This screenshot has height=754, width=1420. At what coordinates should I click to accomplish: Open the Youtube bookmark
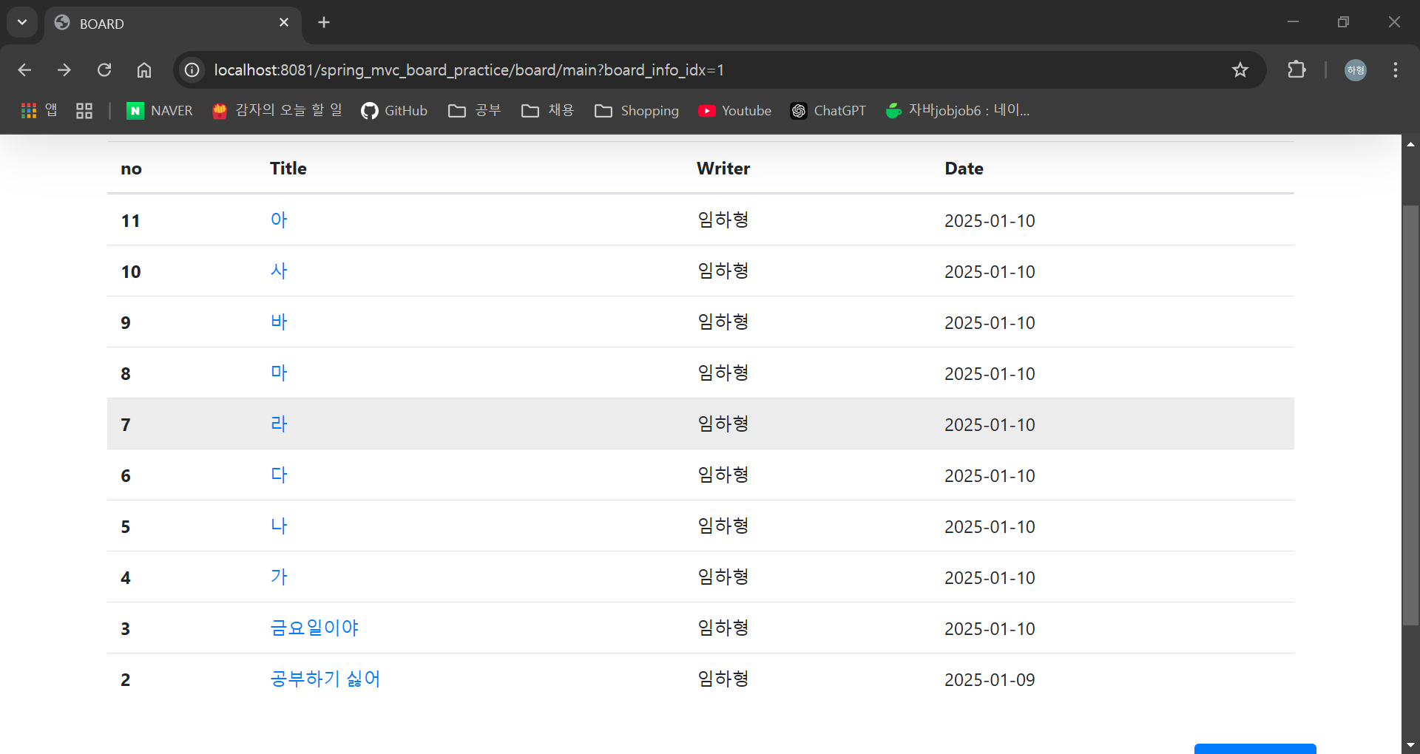734,110
